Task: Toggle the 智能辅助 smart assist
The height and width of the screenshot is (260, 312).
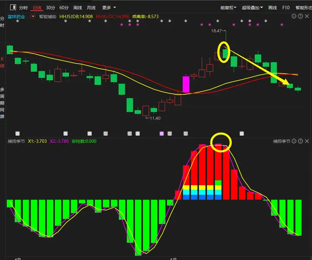Action: (x=47, y=17)
